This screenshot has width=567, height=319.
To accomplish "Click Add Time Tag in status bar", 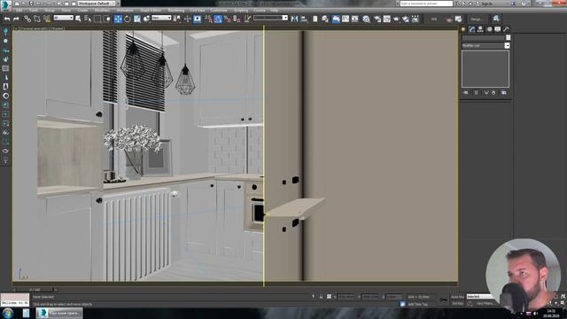I will [x=417, y=305].
